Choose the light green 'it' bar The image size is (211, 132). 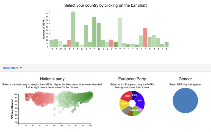(x=120, y=33)
